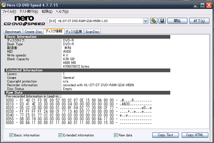Select the ディスク情報 tab
Image resolution: width=214 pixels, height=143 pixels.
click(x=54, y=31)
